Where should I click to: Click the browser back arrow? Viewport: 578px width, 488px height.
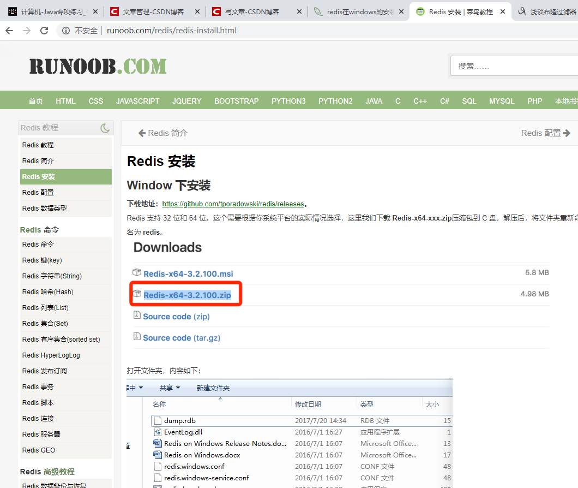pos(10,31)
